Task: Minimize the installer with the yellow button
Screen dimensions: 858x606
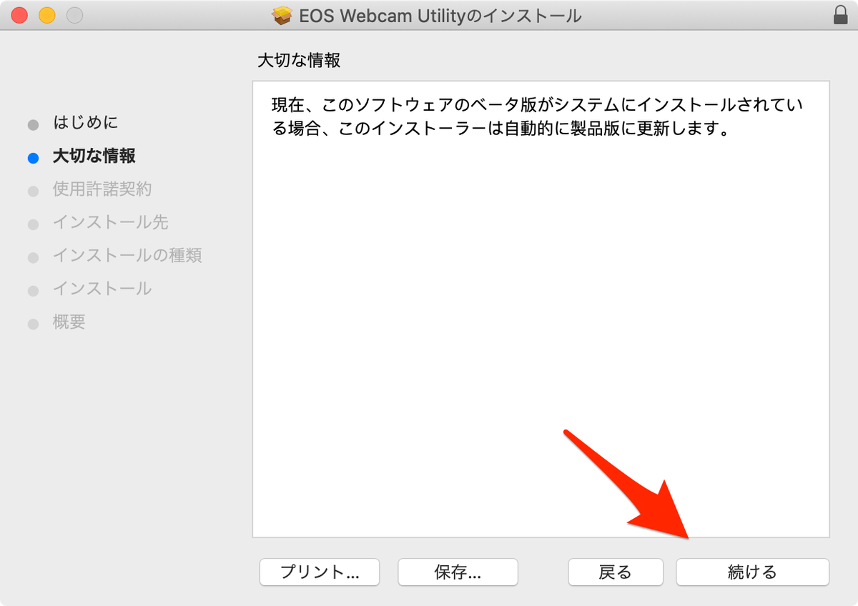Action: [47, 15]
